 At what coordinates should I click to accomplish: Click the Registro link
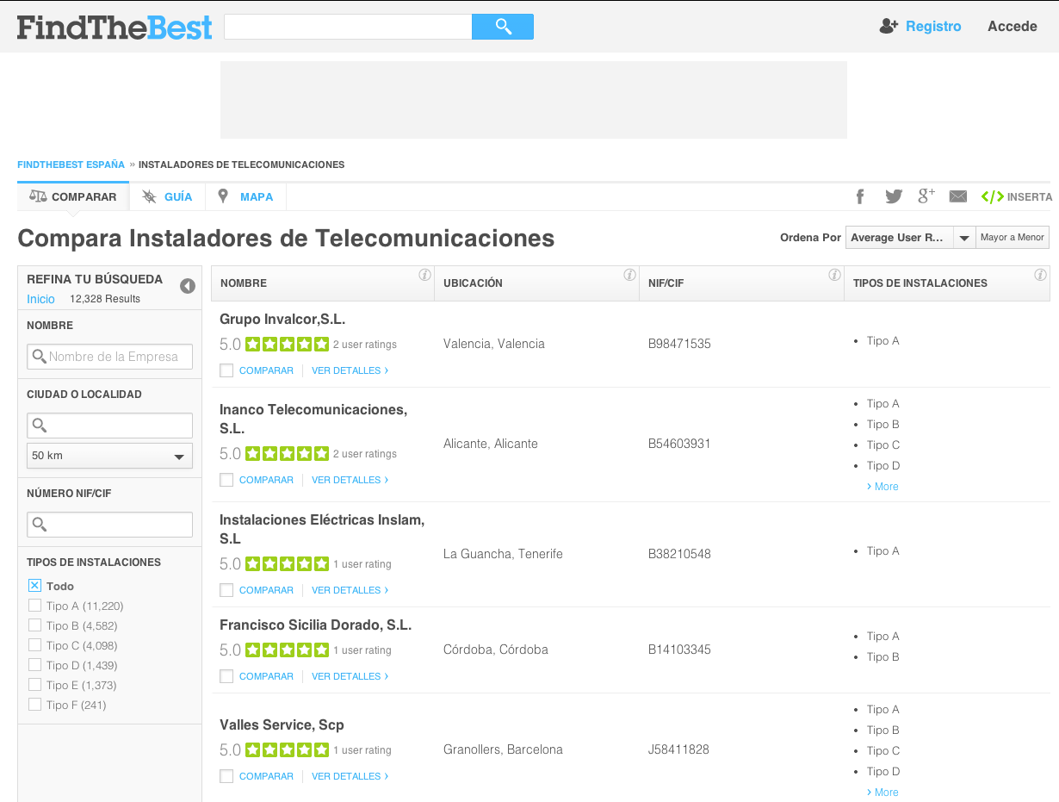coord(933,27)
